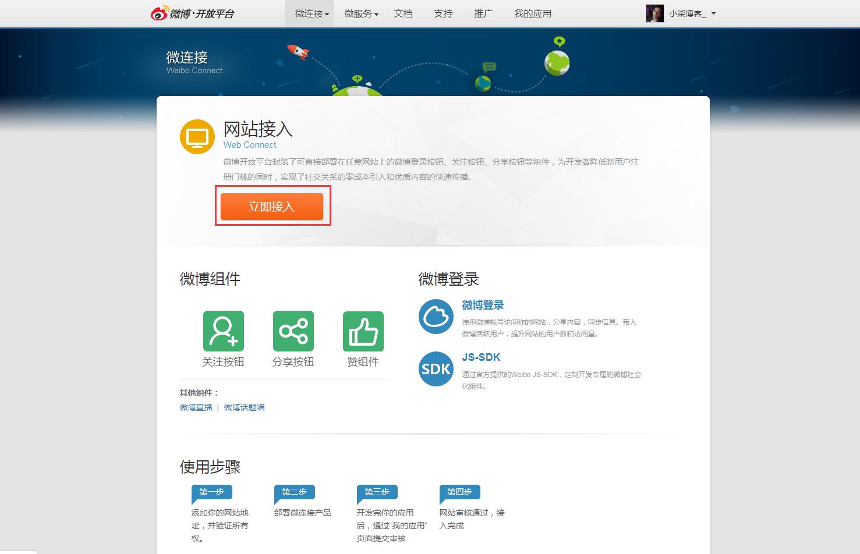Click the 微博组件 section heading
This screenshot has height=554, width=860.
pos(210,279)
